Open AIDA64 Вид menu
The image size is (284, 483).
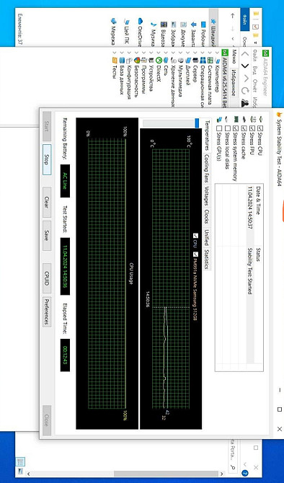point(255,70)
